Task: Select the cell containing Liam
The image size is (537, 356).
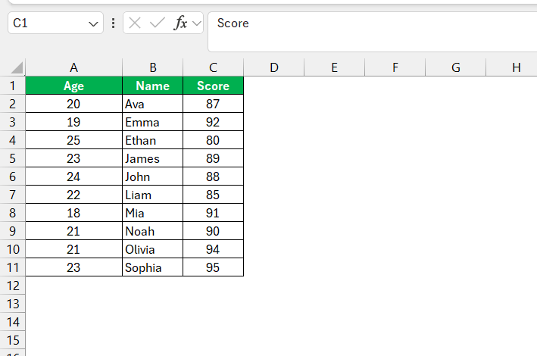Action: [x=153, y=195]
